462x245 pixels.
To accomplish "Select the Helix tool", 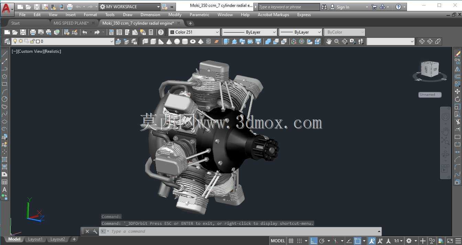I will coord(209,41).
